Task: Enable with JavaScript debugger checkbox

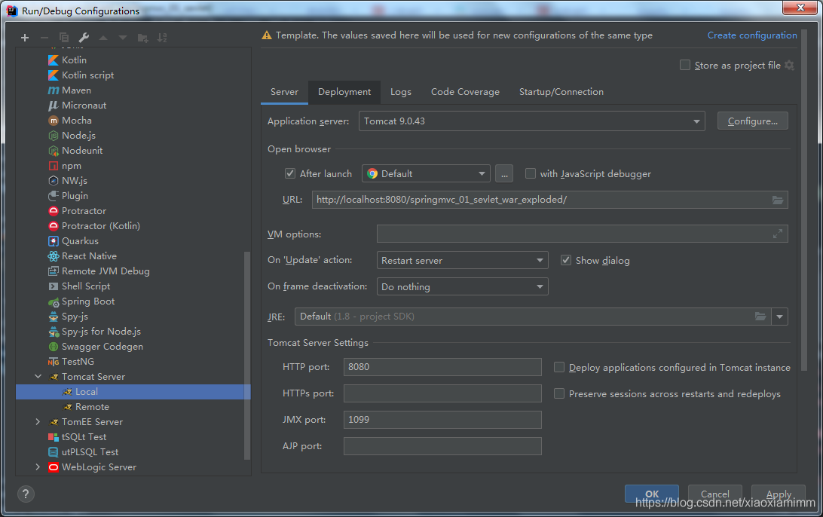Action: click(x=530, y=174)
